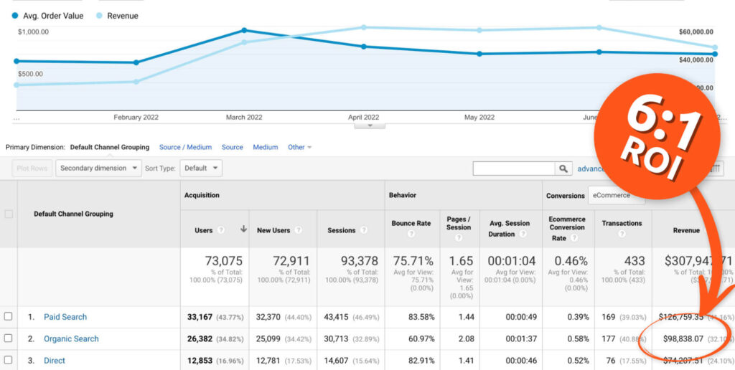The width and height of the screenshot is (735, 370).
Task: Sort by the Bounce Rate column header
Action: pyautogui.click(x=411, y=224)
